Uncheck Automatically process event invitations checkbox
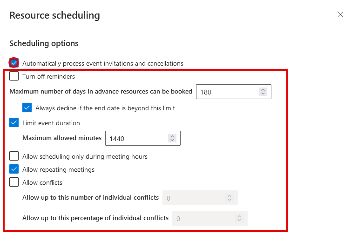This screenshot has width=351, height=242. click(x=14, y=63)
